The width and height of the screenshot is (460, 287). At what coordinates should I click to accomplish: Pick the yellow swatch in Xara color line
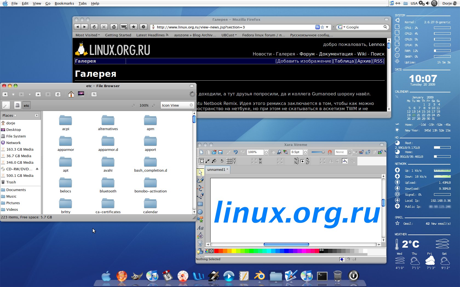tap(234, 251)
